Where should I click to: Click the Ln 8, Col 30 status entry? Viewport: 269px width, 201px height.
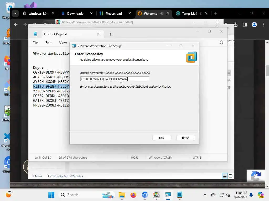pyautogui.click(x=43, y=158)
